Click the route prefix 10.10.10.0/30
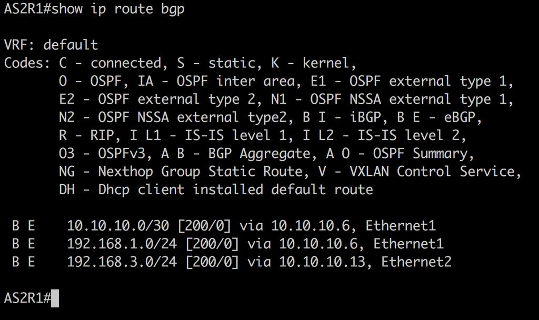 (x=118, y=226)
